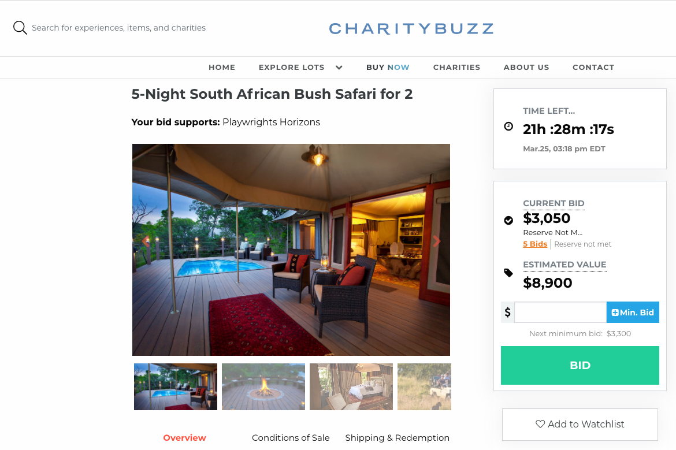Advance the photo carousel with the right arrow
Image resolution: width=676 pixels, height=450 pixels.
(437, 241)
